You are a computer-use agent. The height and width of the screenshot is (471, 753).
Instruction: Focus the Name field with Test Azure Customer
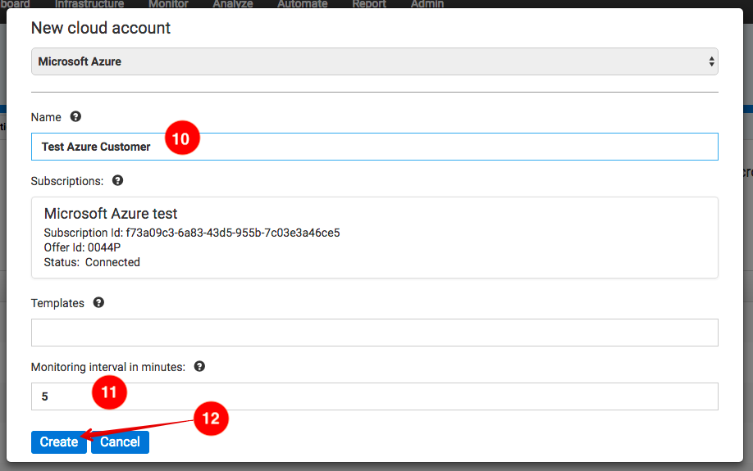click(375, 147)
